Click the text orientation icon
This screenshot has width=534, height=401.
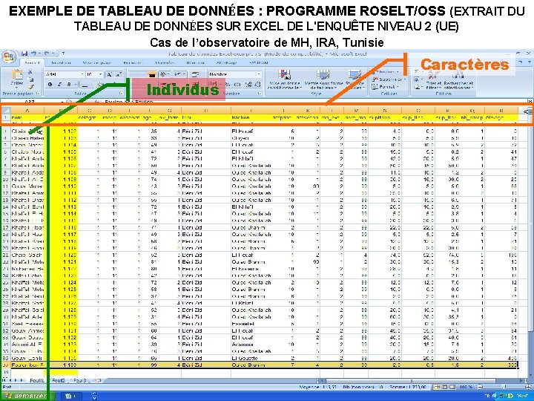click(164, 74)
